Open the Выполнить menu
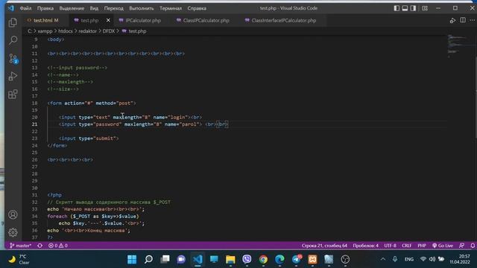Image resolution: width=477 pixels, height=268 pixels. click(x=142, y=8)
